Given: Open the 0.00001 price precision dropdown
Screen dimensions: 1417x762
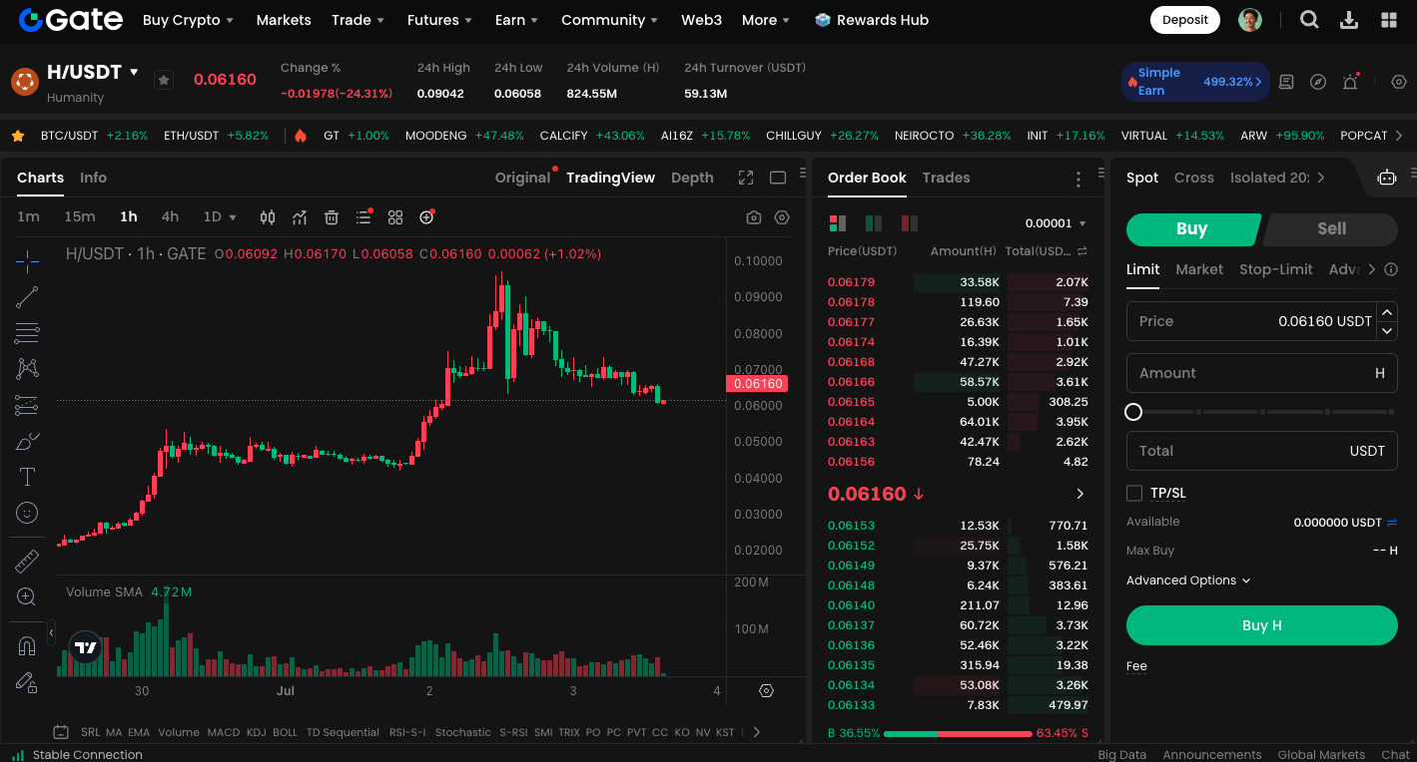Looking at the screenshot, I should 1055,223.
